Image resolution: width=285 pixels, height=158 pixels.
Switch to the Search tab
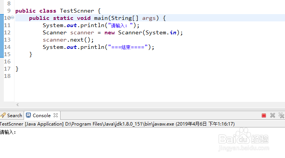click(12, 115)
